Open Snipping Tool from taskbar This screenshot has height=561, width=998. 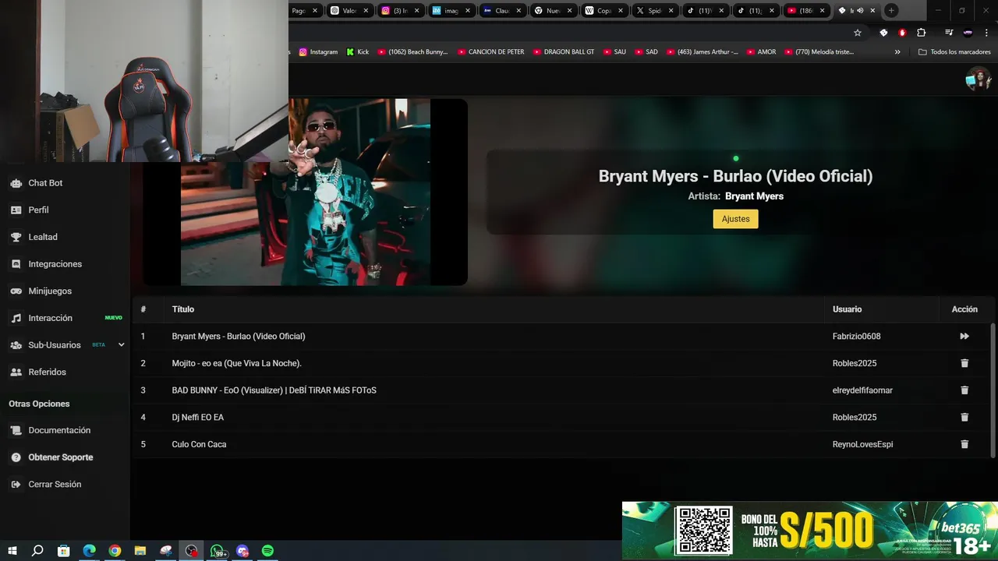166,551
